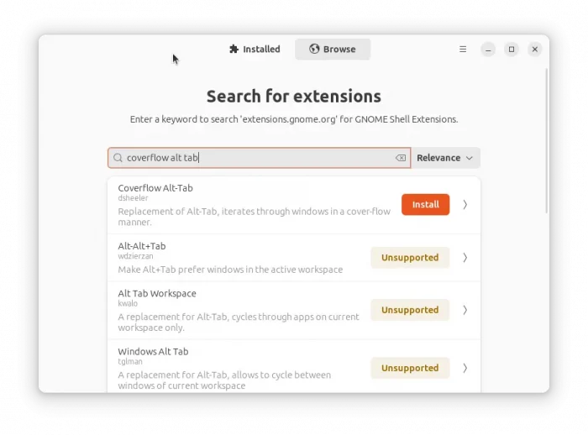
Task: Maximize the Extension Manager window
Action: point(512,50)
